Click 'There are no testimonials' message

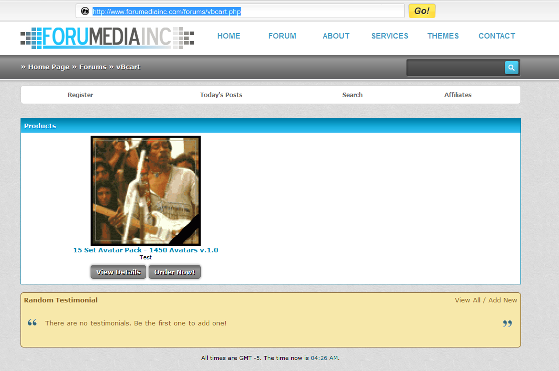click(x=136, y=323)
